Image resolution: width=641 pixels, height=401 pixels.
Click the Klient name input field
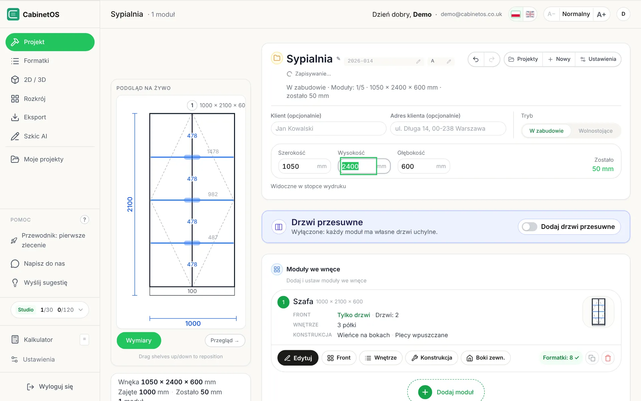(x=329, y=129)
